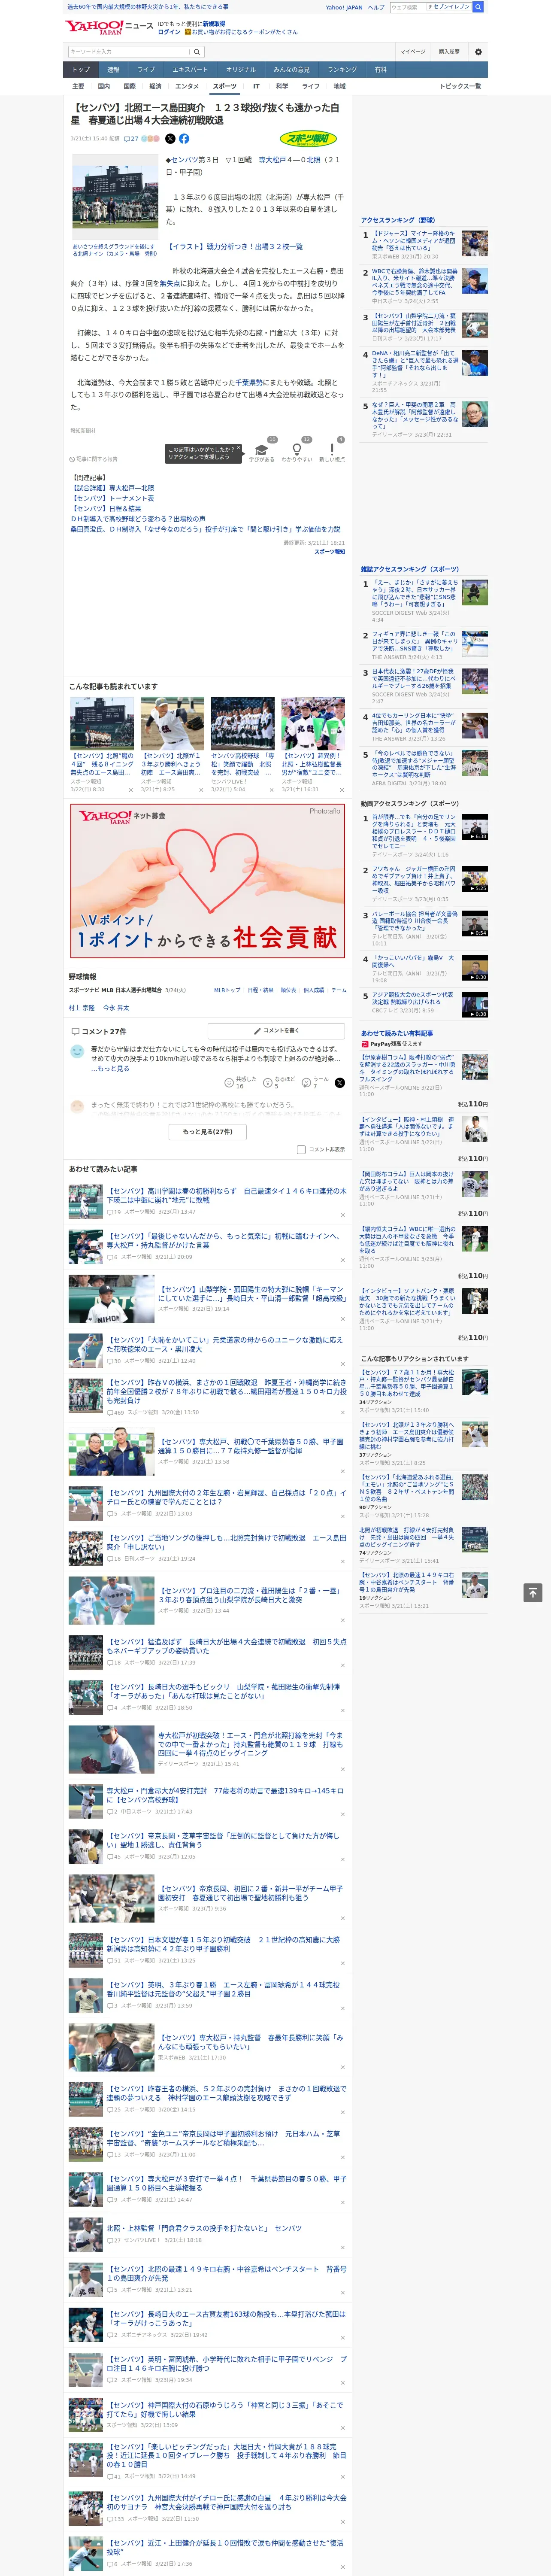Click the blue search button in header
The width and height of the screenshot is (551, 2576).
(478, 7)
